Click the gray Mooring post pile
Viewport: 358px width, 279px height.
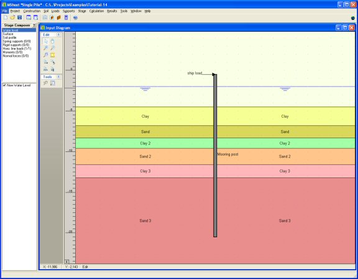pyautogui.click(x=215, y=156)
